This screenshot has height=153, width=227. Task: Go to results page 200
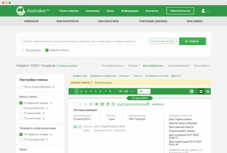[x=126, y=91]
